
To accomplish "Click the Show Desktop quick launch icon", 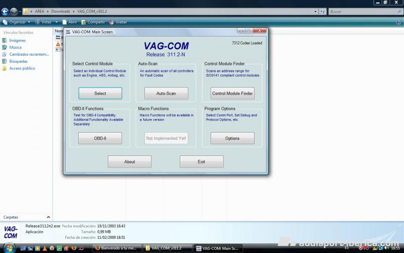I will (x=23, y=248).
